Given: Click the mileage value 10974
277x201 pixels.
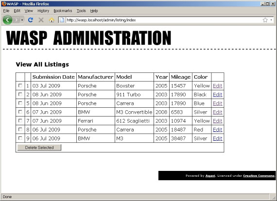Looking at the screenshot, I should [x=178, y=121].
